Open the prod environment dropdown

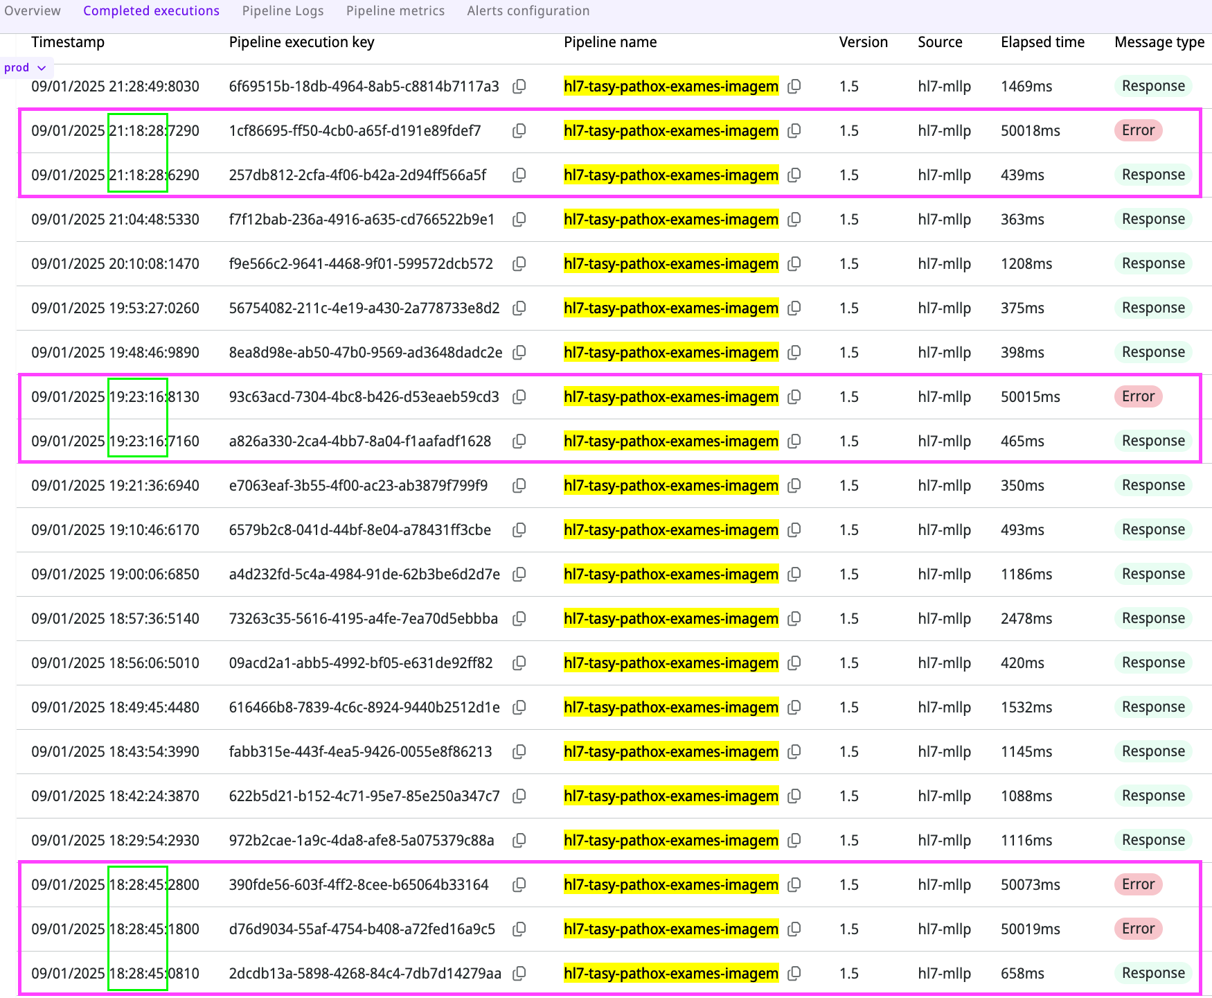[x=26, y=68]
